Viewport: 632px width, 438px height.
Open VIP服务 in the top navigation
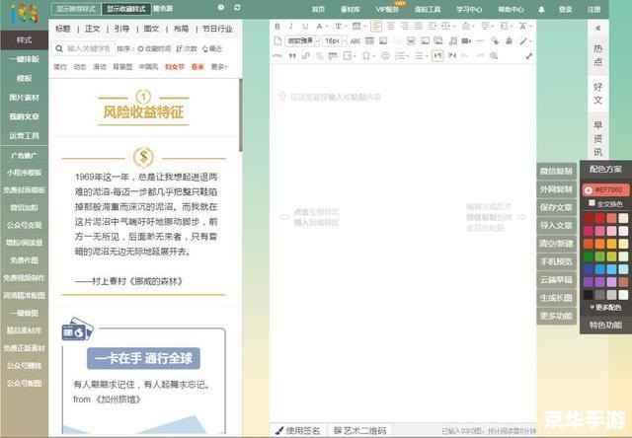pos(387,9)
